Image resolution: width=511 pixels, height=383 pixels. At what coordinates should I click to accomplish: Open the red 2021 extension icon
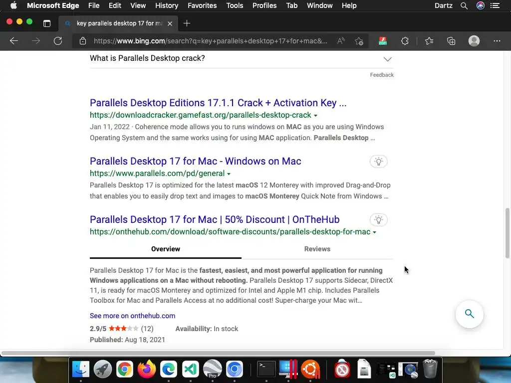click(383, 41)
